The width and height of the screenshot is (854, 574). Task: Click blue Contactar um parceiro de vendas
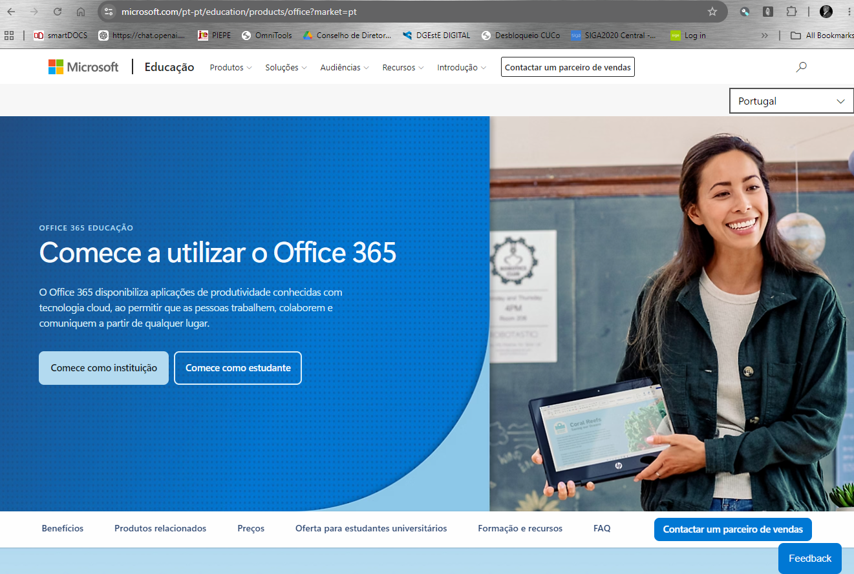(x=732, y=529)
